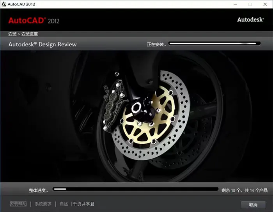
Task: Close the AutoCAD 2012 installer window
Action: tap(265, 4)
